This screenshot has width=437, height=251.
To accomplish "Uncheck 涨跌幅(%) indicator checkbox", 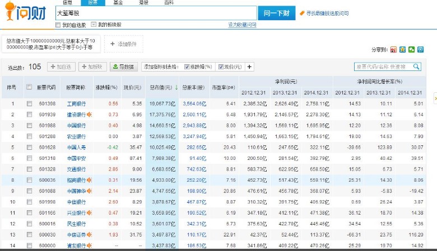I will pos(187,67).
